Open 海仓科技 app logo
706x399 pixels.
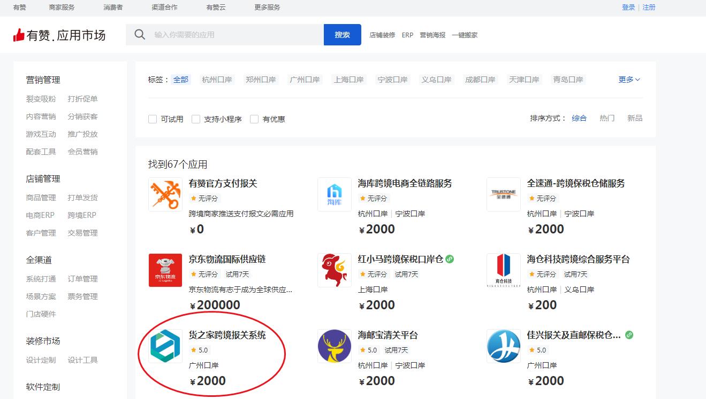504,270
